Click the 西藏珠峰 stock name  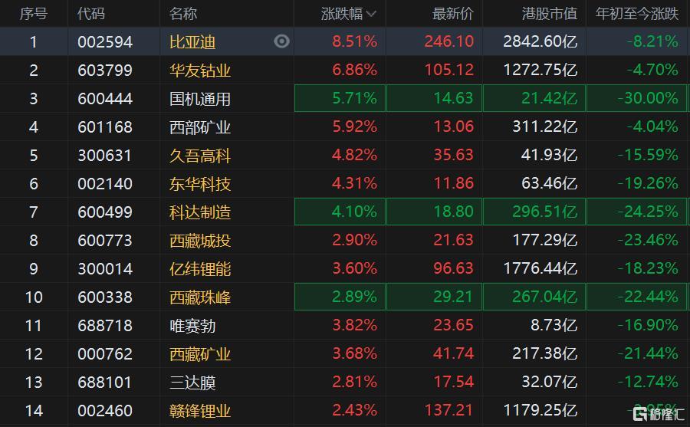(200, 297)
